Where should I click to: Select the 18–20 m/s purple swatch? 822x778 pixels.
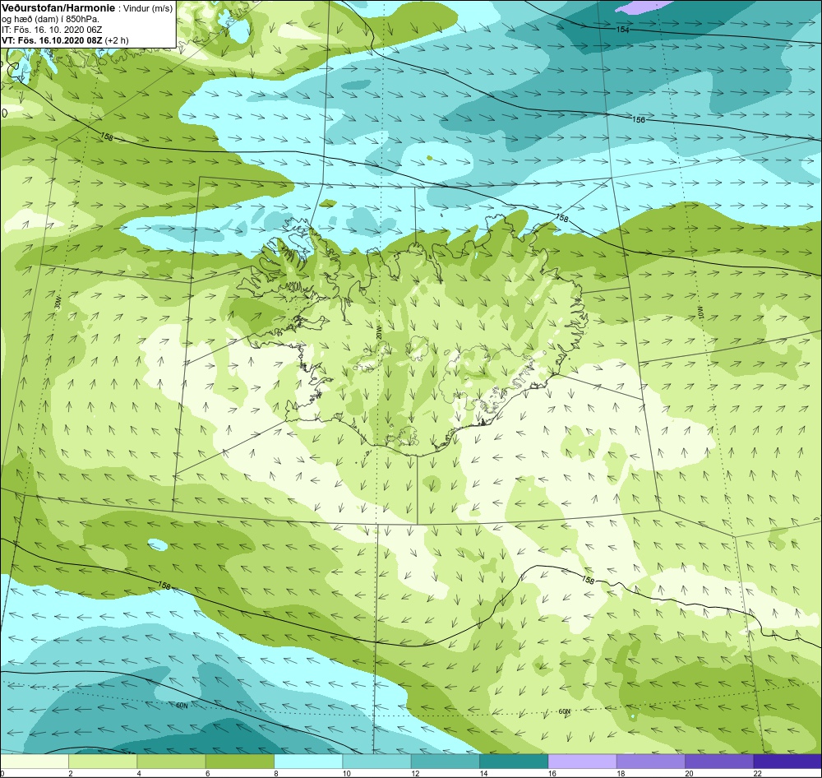[650, 761]
